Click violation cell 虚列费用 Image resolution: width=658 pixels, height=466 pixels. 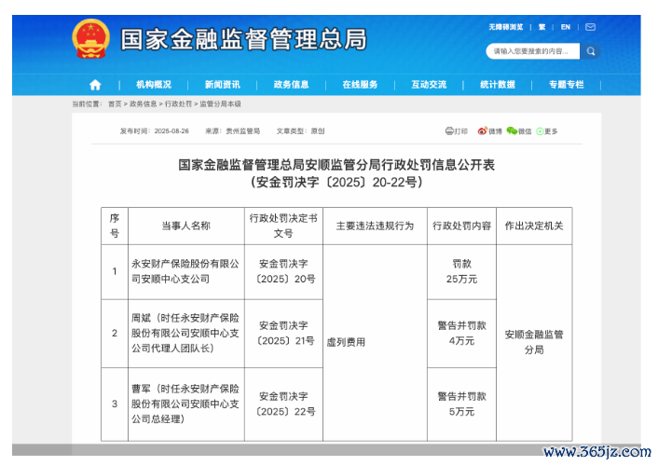[x=375, y=343]
